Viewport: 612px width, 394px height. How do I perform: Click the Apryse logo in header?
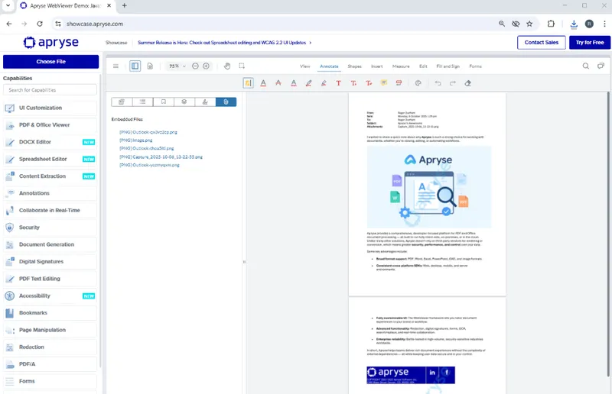coord(51,42)
